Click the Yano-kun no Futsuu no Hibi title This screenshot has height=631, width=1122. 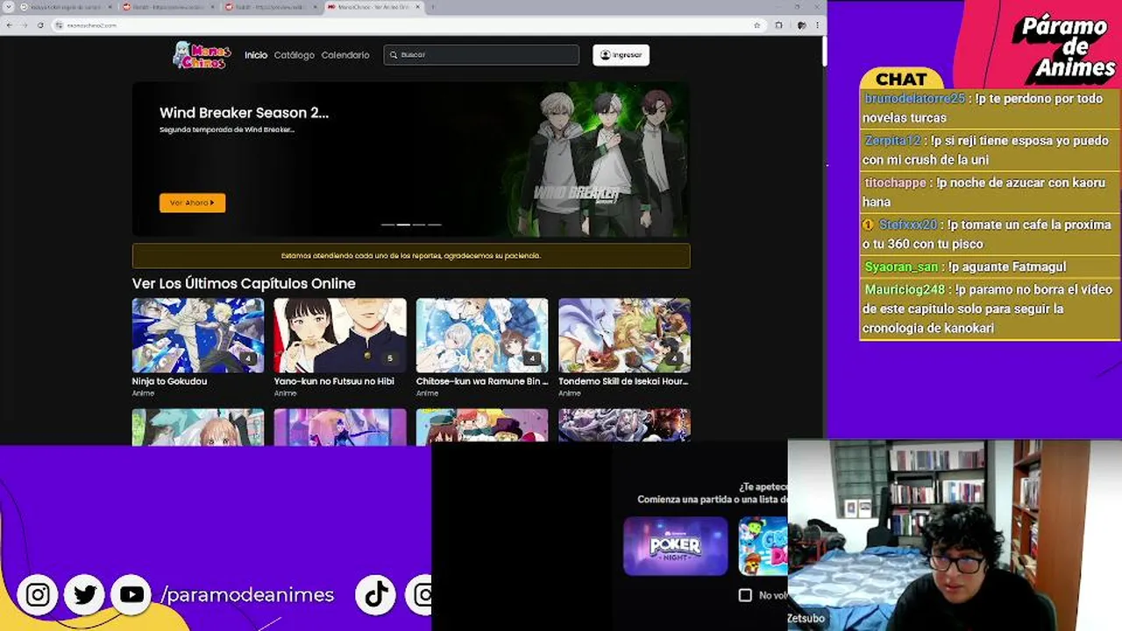pos(334,381)
